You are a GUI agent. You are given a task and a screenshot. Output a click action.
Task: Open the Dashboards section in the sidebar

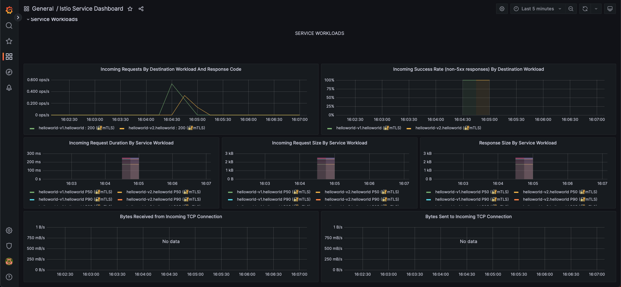(9, 57)
